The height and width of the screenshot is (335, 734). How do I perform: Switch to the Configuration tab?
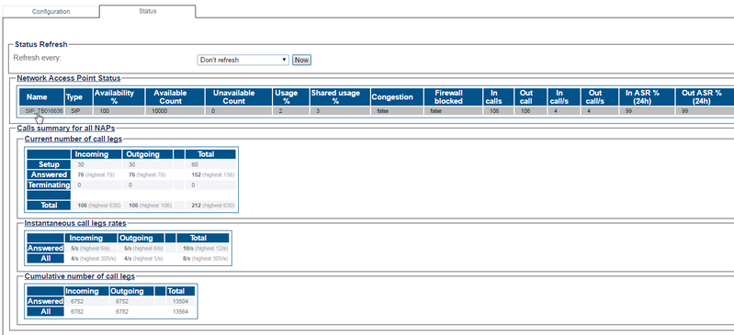point(51,12)
